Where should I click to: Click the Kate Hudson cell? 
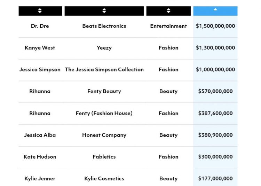point(40,157)
